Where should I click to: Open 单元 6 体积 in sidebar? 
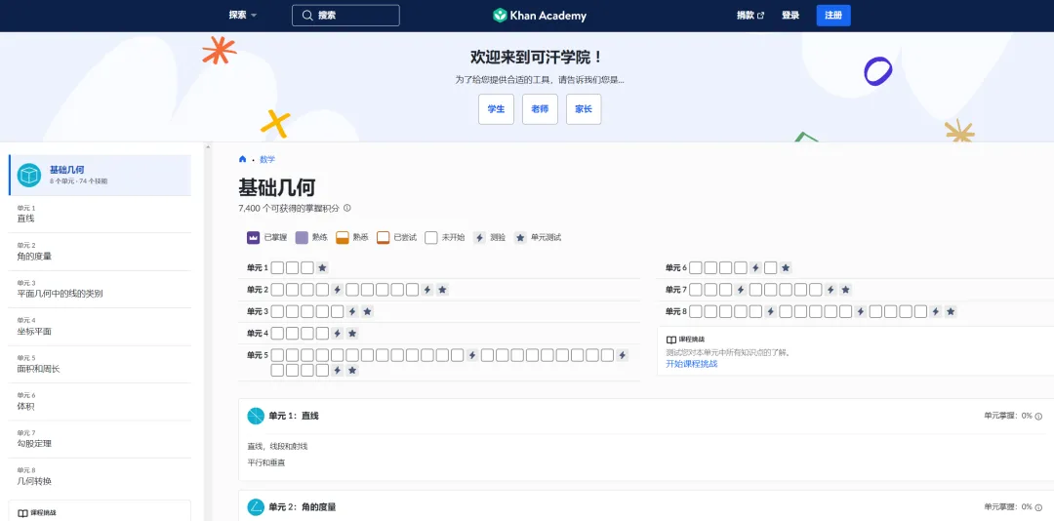pos(101,403)
